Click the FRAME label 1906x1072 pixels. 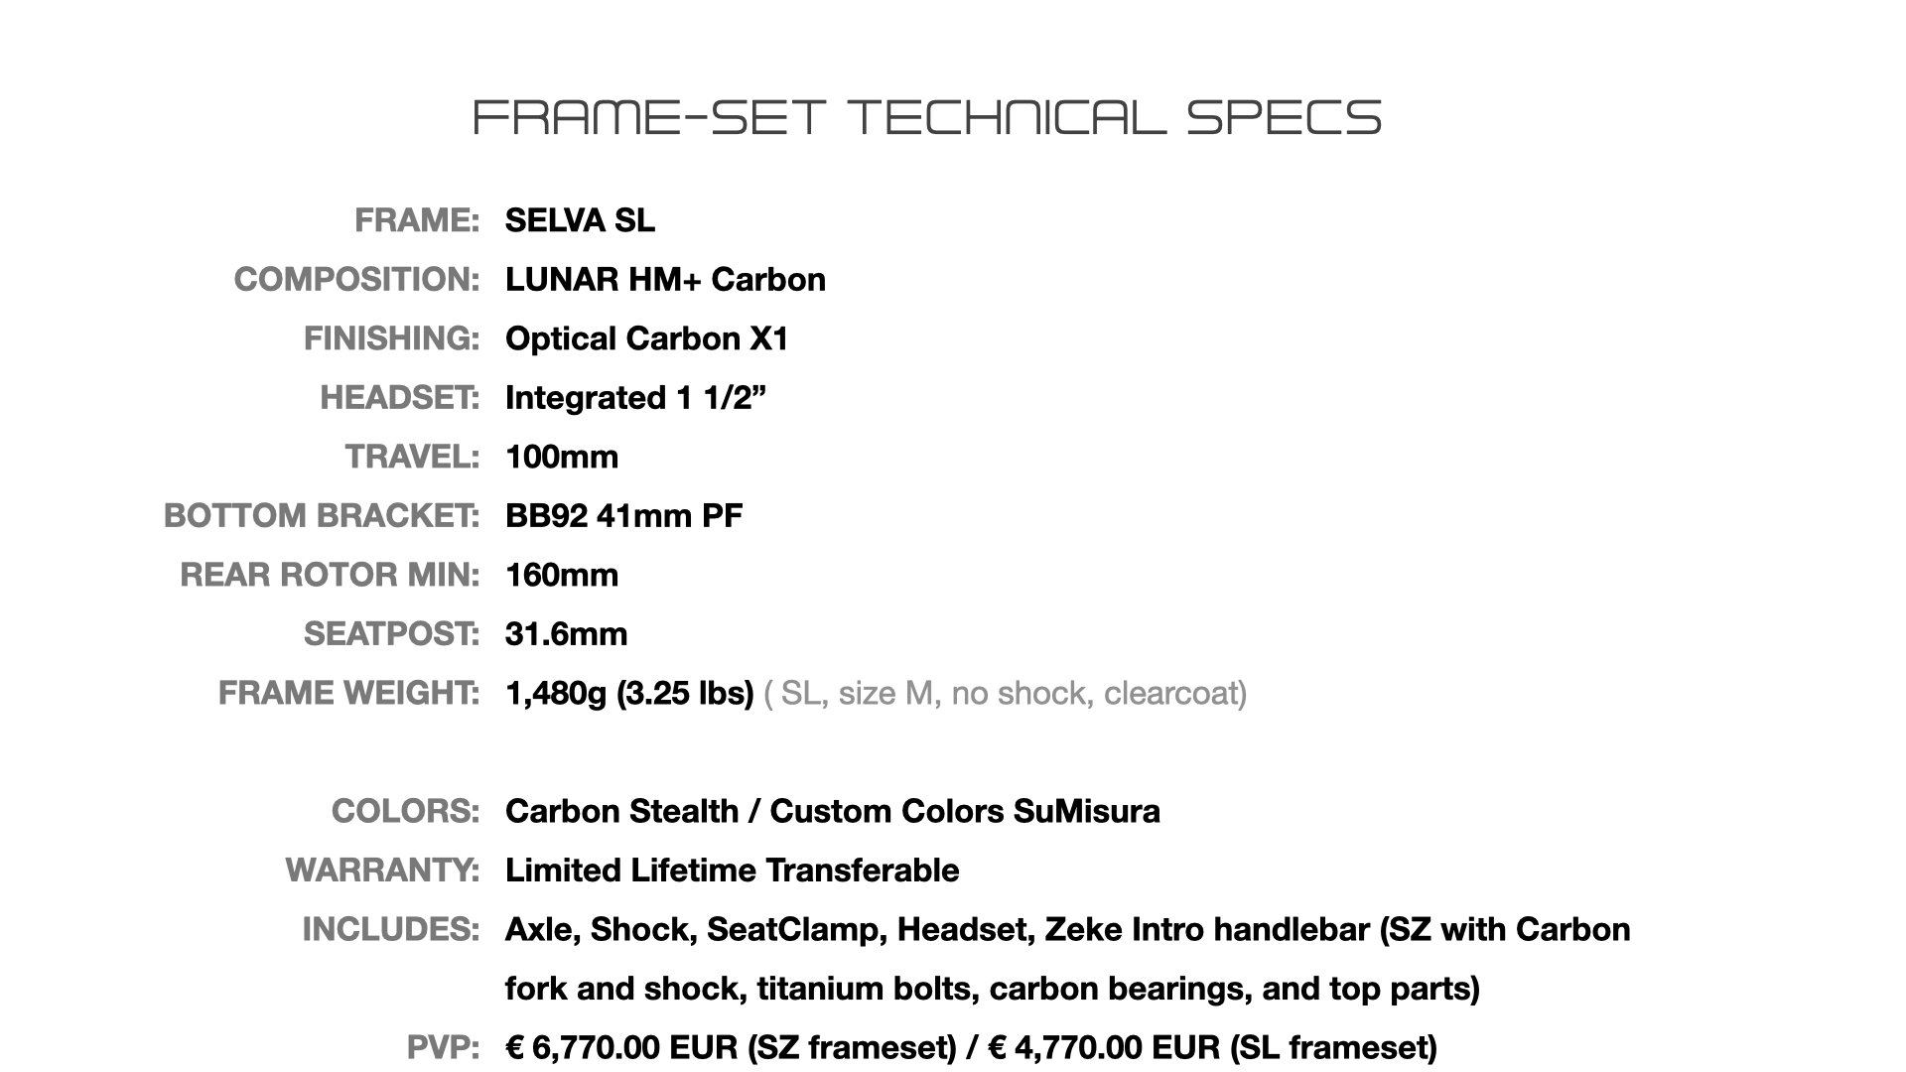[x=417, y=220]
